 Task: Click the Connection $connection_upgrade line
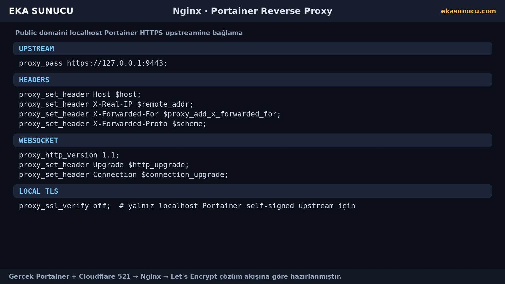tap(124, 175)
